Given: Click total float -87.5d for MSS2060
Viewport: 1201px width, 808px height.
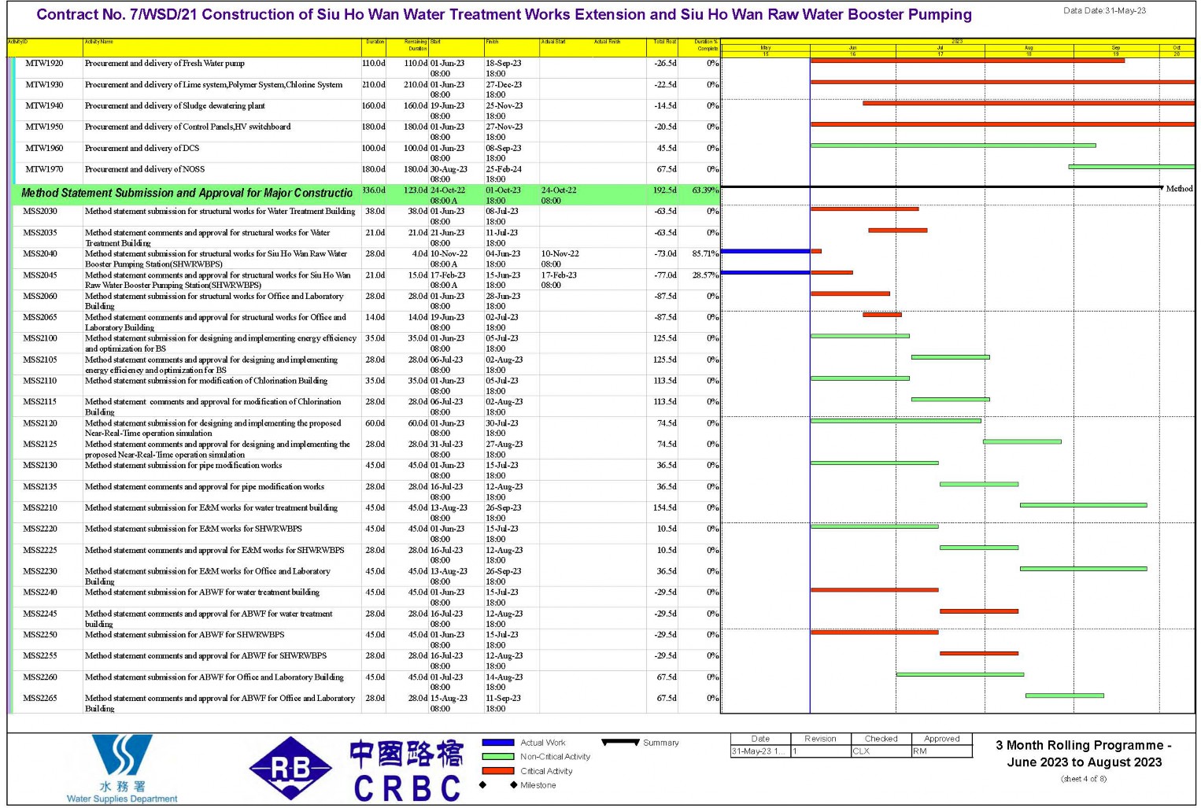Looking at the screenshot, I should click(x=665, y=297).
